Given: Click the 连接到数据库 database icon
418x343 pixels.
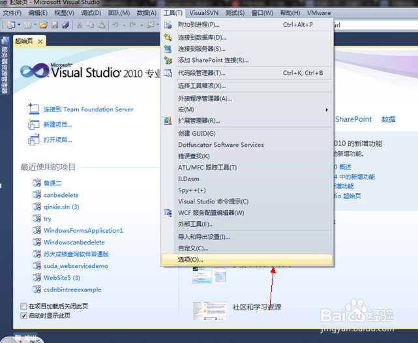Looking at the screenshot, I should (x=168, y=37).
